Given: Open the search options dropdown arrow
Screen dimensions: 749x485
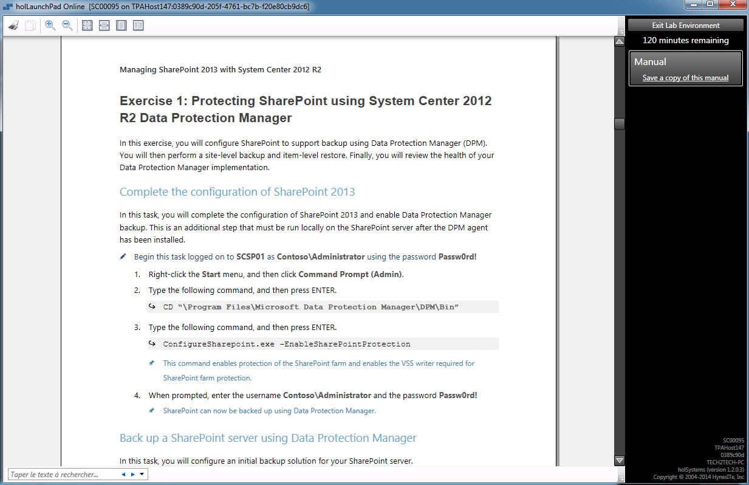Looking at the screenshot, I should tap(142, 474).
